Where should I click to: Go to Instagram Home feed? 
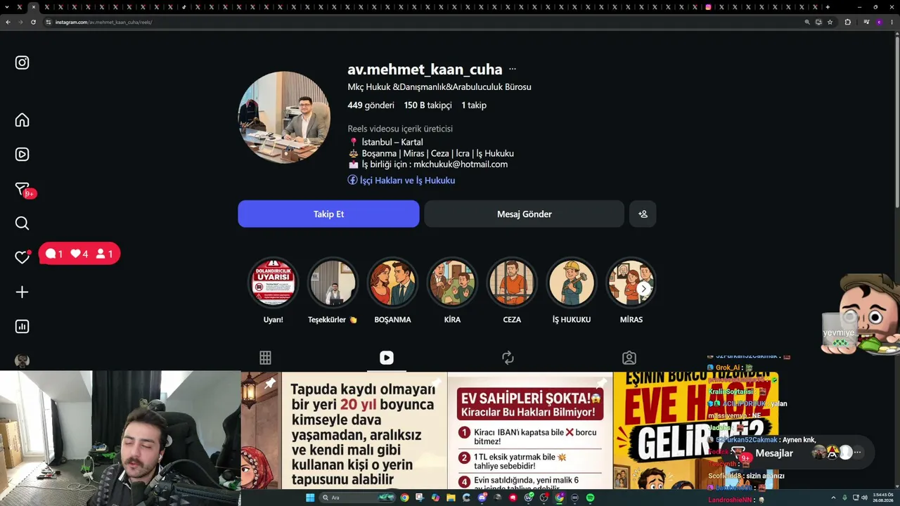coord(22,120)
